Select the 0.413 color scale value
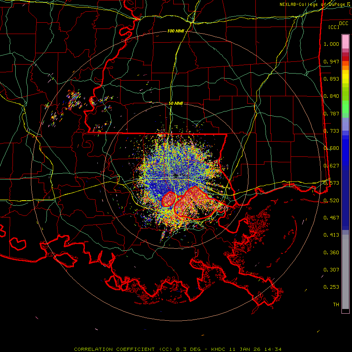Viewport: 352px width, 352px height. pyautogui.click(x=331, y=235)
